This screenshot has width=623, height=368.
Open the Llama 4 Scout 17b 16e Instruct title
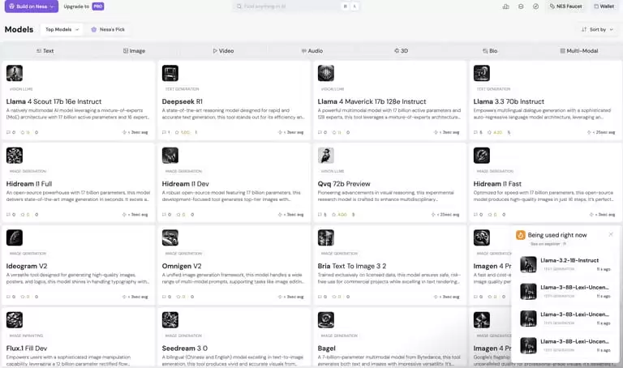54,101
